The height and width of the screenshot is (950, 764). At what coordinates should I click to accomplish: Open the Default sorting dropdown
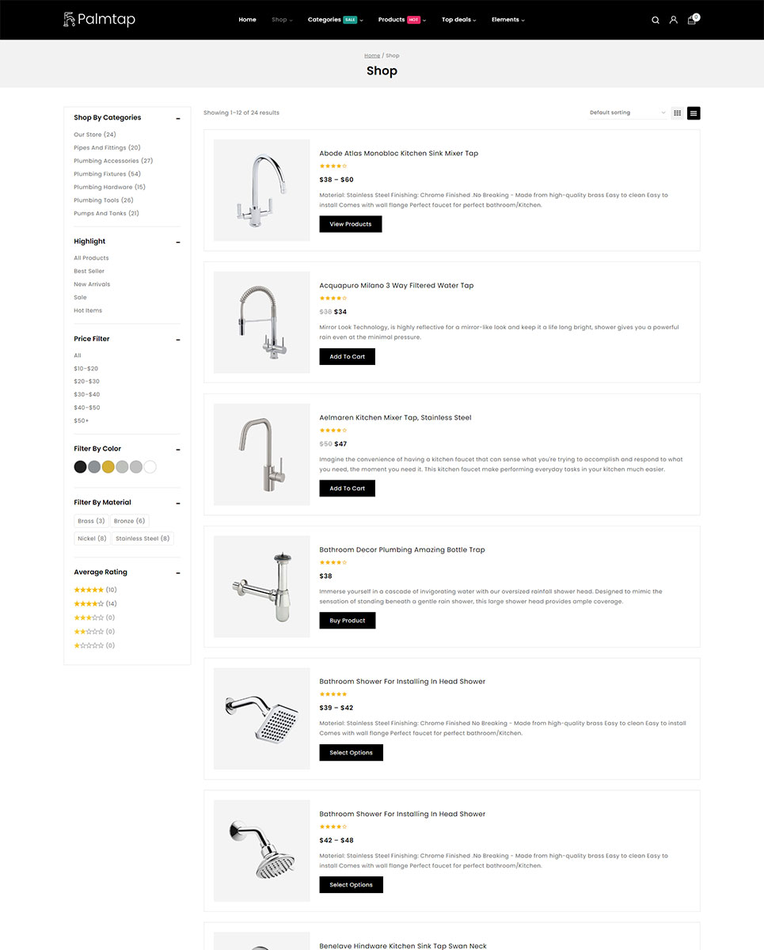coord(627,113)
